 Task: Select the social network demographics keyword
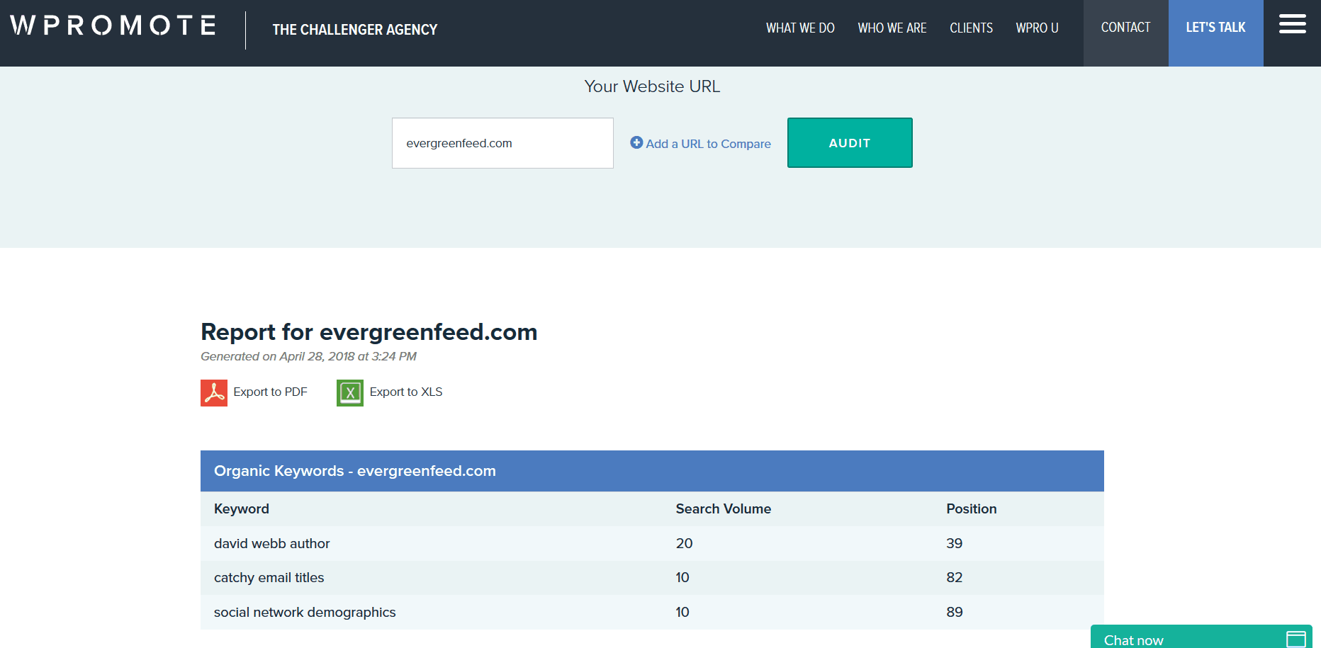pos(305,612)
